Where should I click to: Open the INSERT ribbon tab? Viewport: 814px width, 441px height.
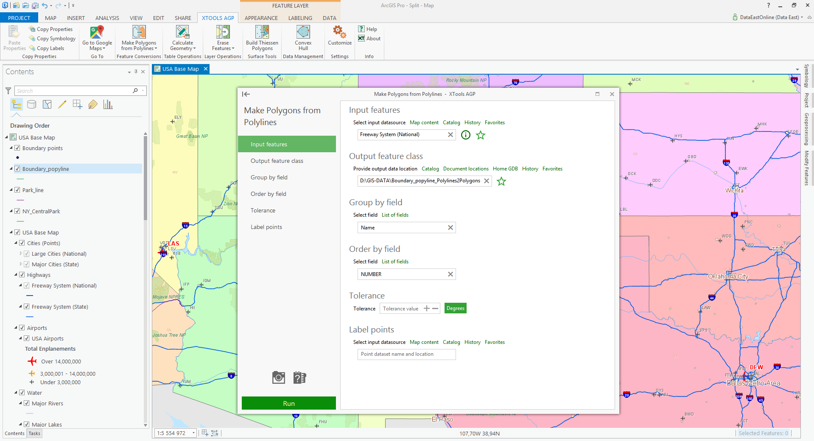click(76, 18)
